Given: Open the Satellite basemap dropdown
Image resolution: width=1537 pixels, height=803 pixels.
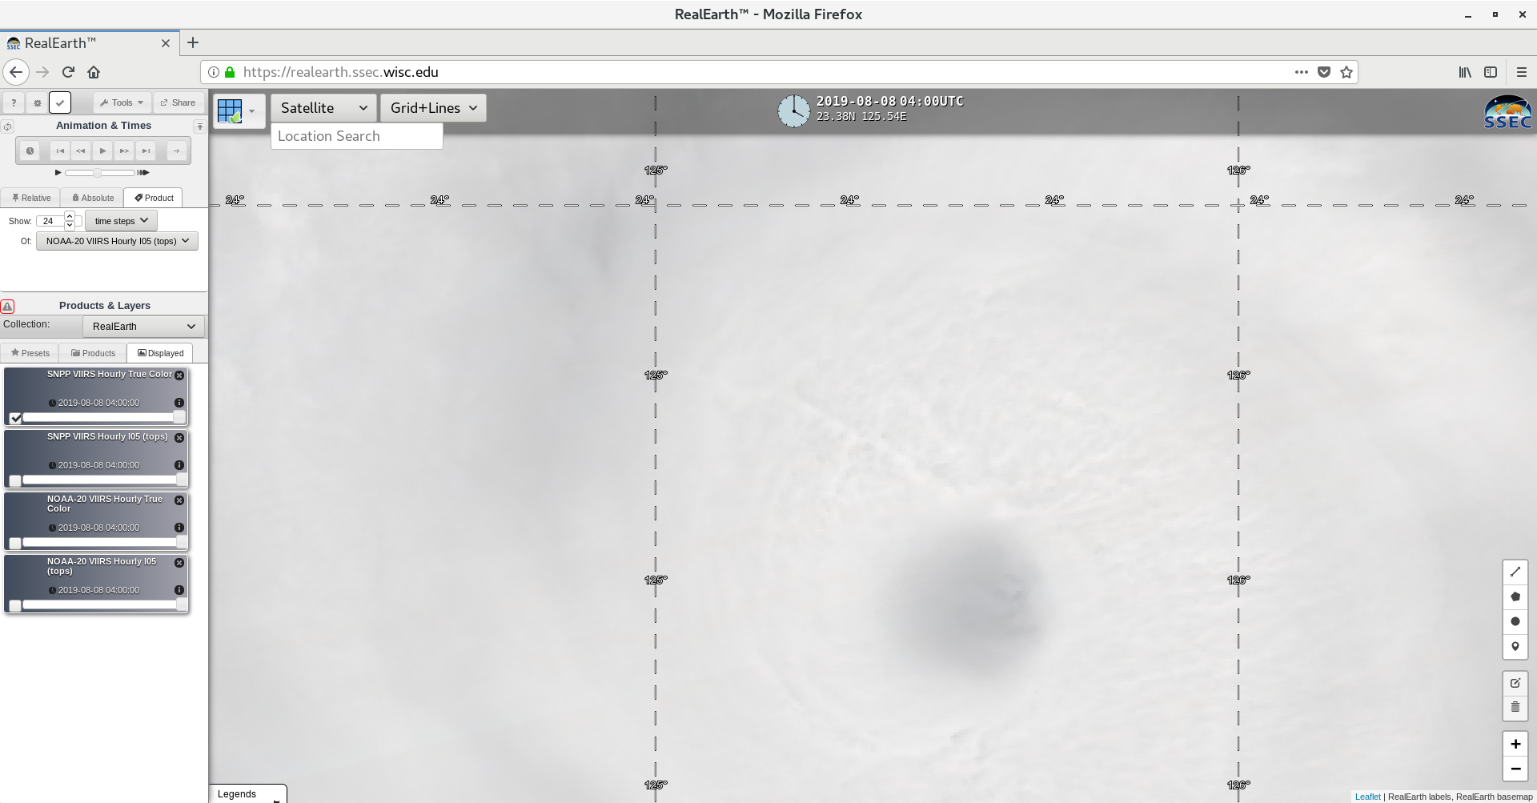Looking at the screenshot, I should (323, 108).
